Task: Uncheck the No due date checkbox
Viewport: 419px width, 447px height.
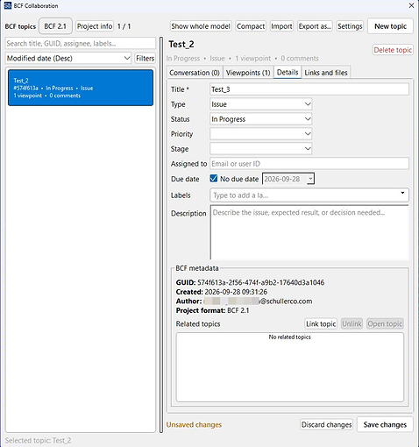Action: coord(214,178)
